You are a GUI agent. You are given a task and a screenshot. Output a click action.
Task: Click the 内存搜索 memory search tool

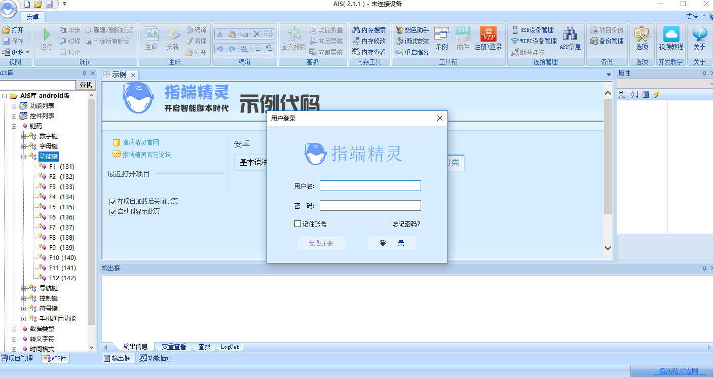369,30
